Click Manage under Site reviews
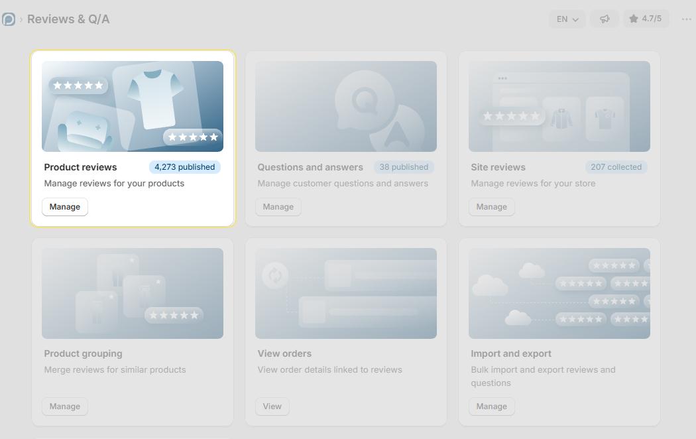 pyautogui.click(x=491, y=207)
